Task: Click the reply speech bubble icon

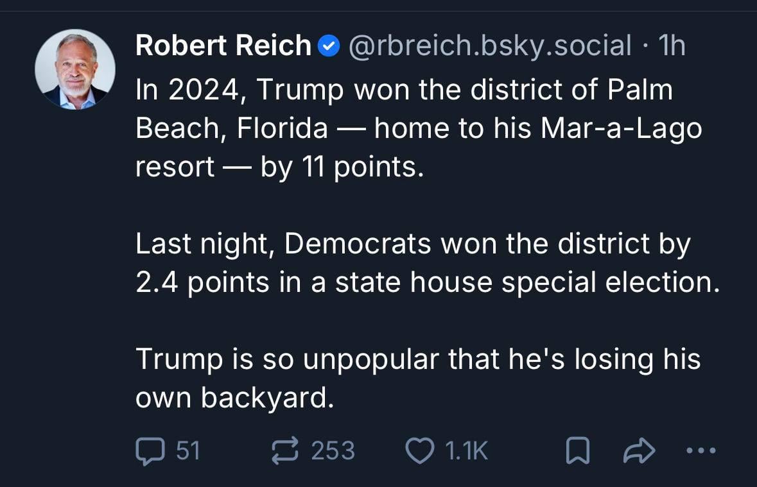Action: pyautogui.click(x=150, y=450)
